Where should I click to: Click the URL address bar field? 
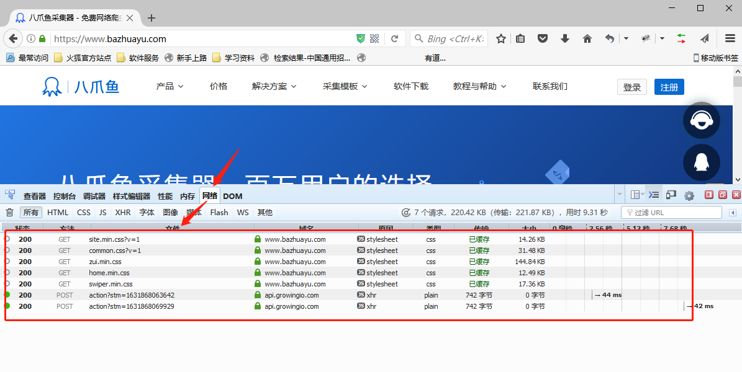[x=204, y=39]
